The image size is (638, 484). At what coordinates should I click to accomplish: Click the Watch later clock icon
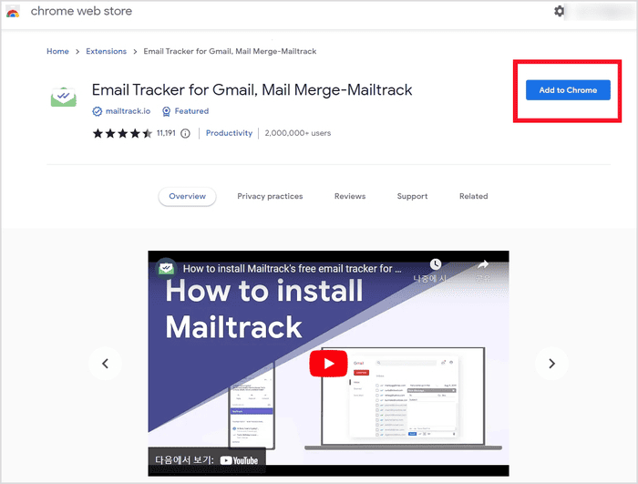point(436,264)
